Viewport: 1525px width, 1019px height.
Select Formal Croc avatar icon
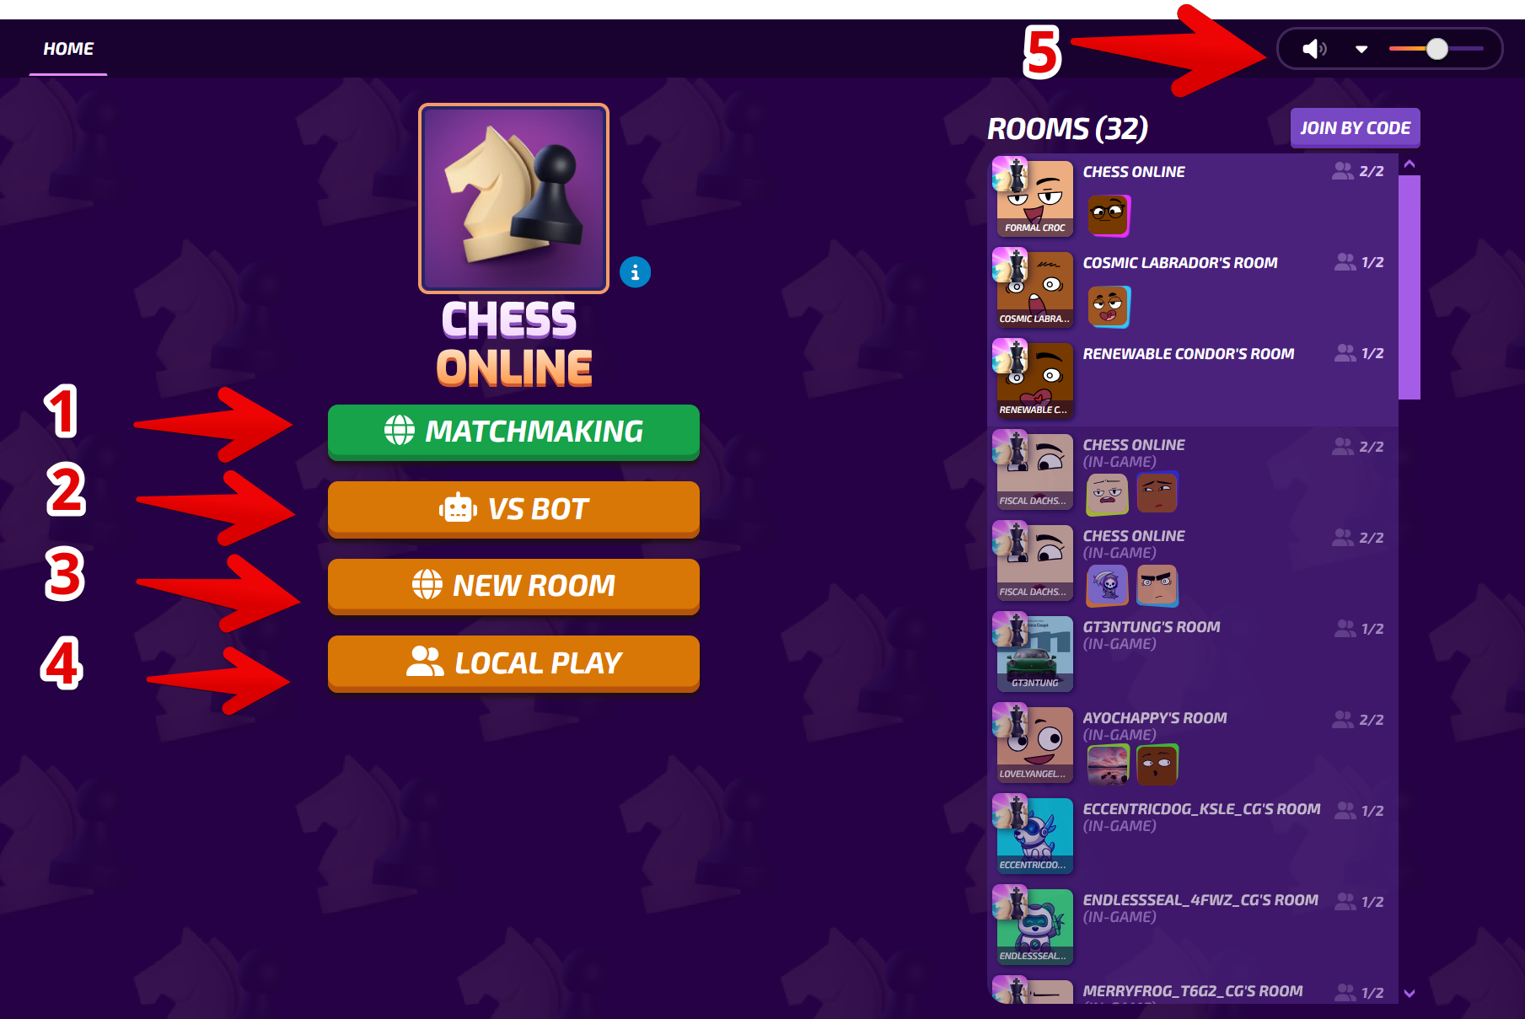pos(1034,198)
